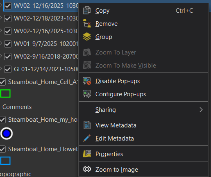Click the Remove layer icon
Viewport: 211px width, 177px height.
[87, 23]
